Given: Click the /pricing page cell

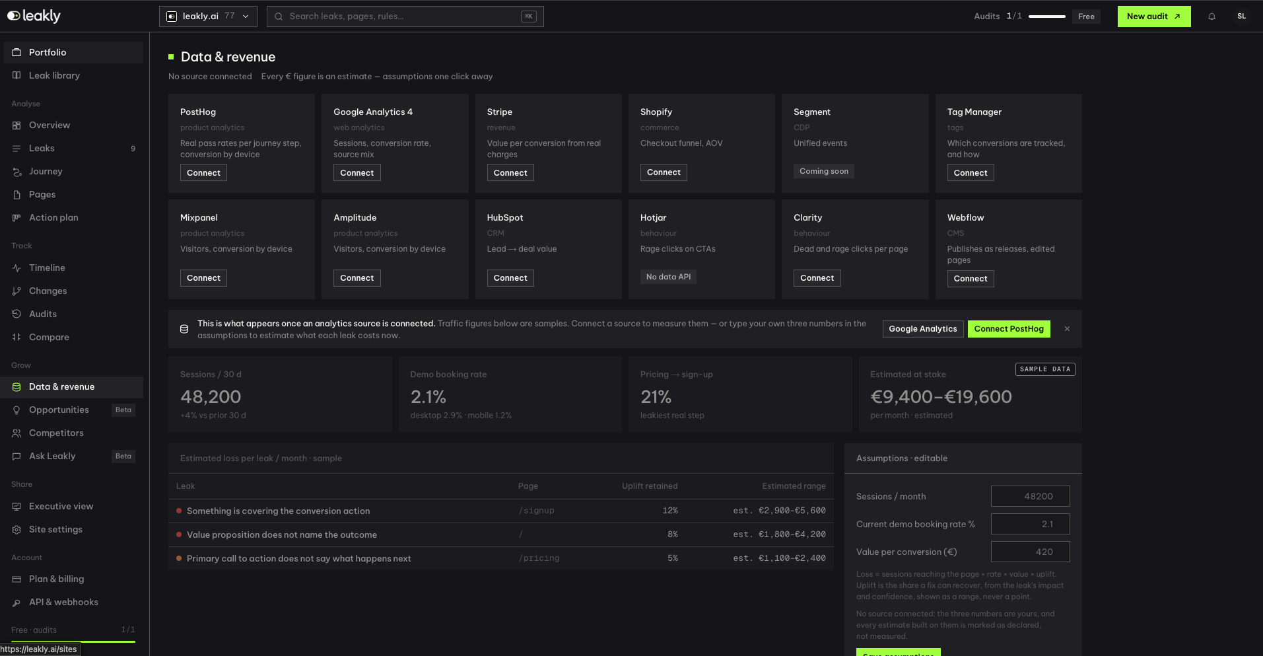Looking at the screenshot, I should (x=539, y=558).
